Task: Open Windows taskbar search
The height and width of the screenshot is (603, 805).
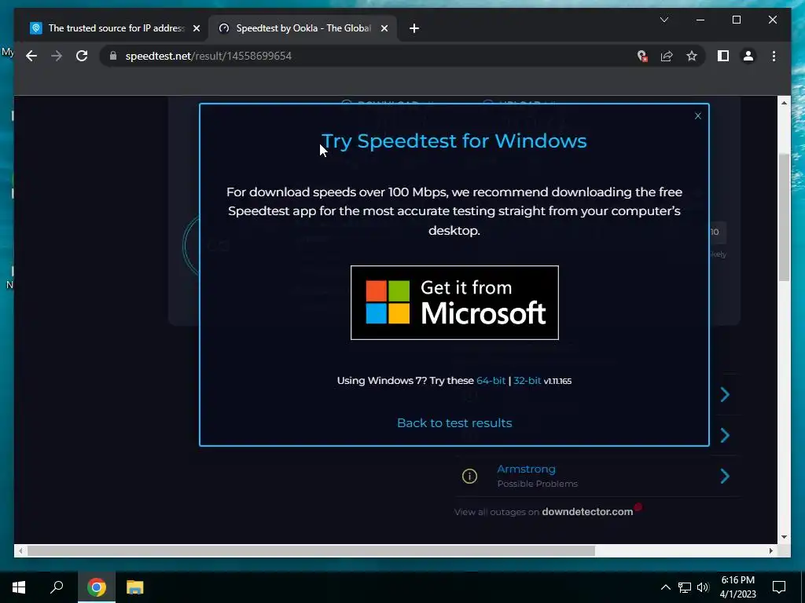Action: pyautogui.click(x=57, y=587)
